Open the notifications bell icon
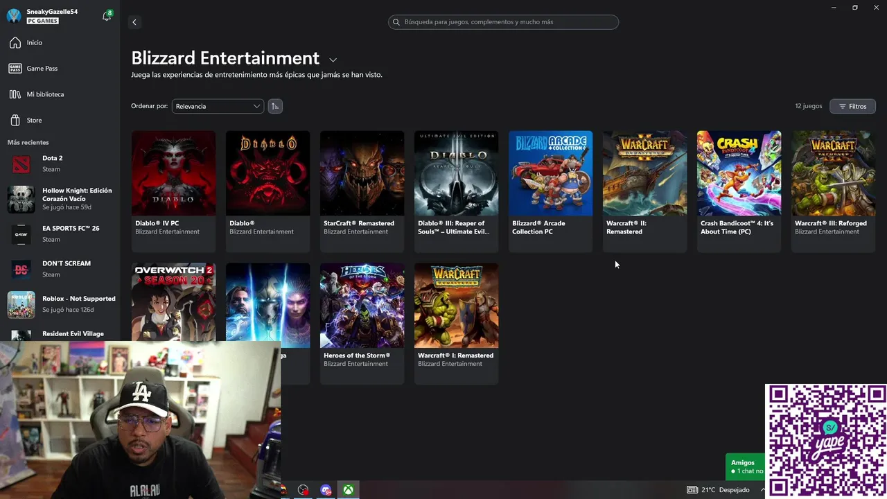Viewport: 887px width, 499px height. pyautogui.click(x=107, y=16)
